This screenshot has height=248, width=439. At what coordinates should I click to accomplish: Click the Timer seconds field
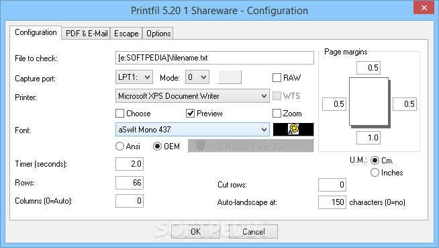point(130,164)
